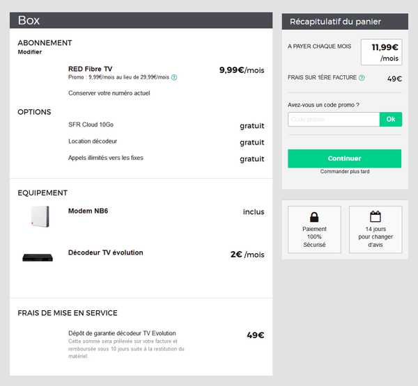Click the Décodeur TV évolution name

(x=105, y=252)
